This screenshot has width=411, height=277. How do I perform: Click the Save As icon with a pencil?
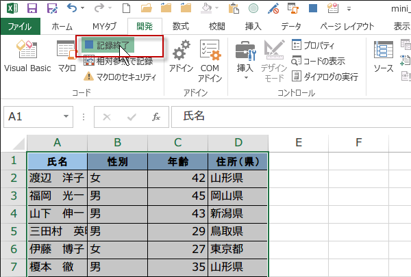tap(52, 8)
